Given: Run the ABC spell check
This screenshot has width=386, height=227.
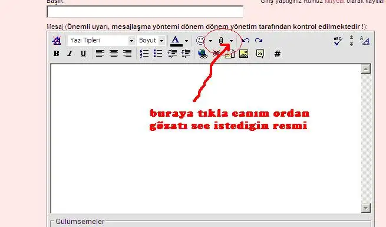Looking at the screenshot, I should pyautogui.click(x=338, y=41).
